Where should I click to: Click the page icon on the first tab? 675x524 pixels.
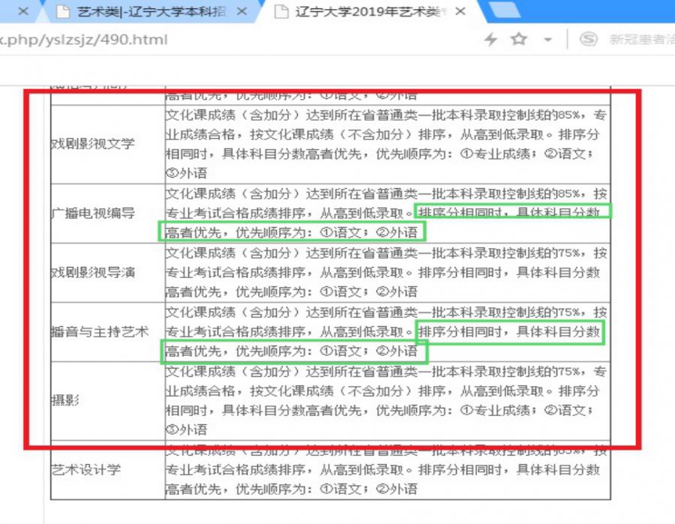59,11
